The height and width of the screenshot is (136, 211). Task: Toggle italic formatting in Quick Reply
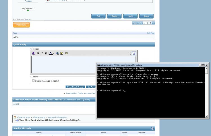[x=42, y=53]
